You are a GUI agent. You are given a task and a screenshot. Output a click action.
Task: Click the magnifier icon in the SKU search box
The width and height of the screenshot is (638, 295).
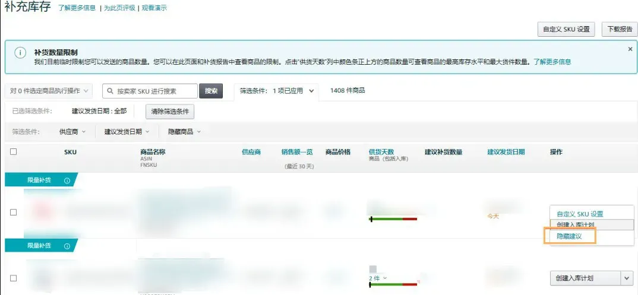(x=110, y=91)
